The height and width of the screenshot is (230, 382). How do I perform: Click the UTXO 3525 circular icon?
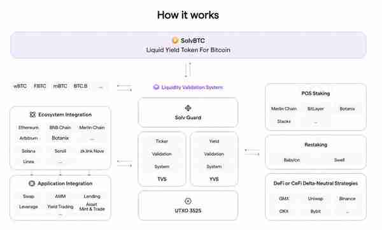(x=188, y=201)
